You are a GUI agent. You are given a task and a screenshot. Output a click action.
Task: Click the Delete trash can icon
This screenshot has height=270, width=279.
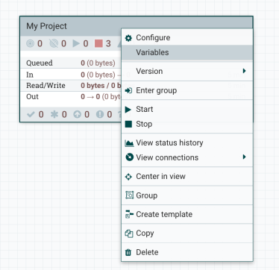pos(128,252)
